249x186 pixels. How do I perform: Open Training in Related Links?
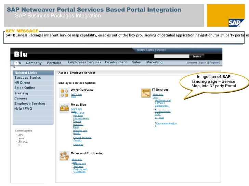click(21, 93)
